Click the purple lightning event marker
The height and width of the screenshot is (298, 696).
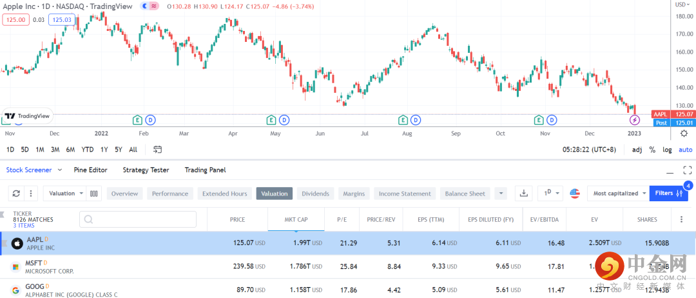click(635, 119)
